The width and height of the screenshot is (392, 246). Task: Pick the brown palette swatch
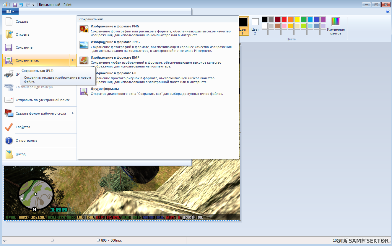click(x=278, y=26)
